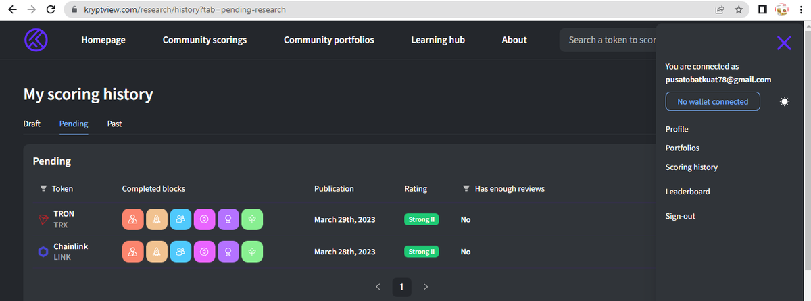Open the browser profile avatar
The height and width of the screenshot is (301, 811).
tap(783, 10)
